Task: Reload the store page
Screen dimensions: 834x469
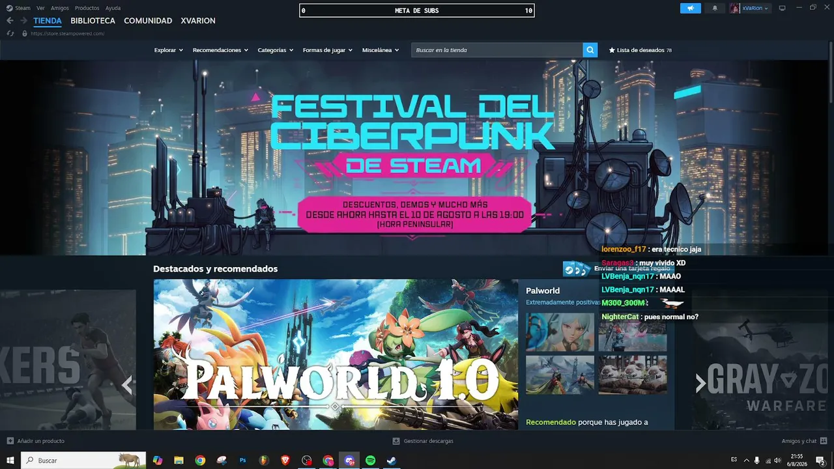Action: (x=10, y=33)
